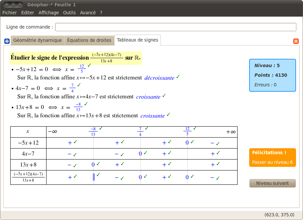The width and height of the screenshot is (303, 220).
Task: Click the double-bar forbidden value in last row
Action: (94, 177)
